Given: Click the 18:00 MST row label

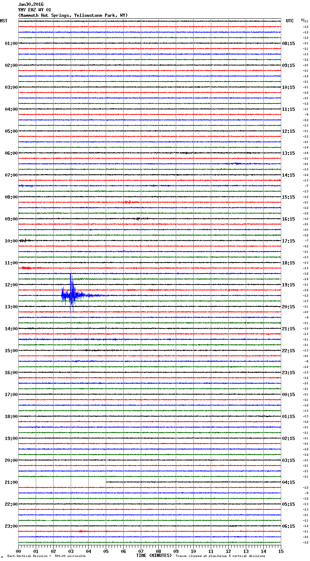Looking at the screenshot, I should (11, 417).
